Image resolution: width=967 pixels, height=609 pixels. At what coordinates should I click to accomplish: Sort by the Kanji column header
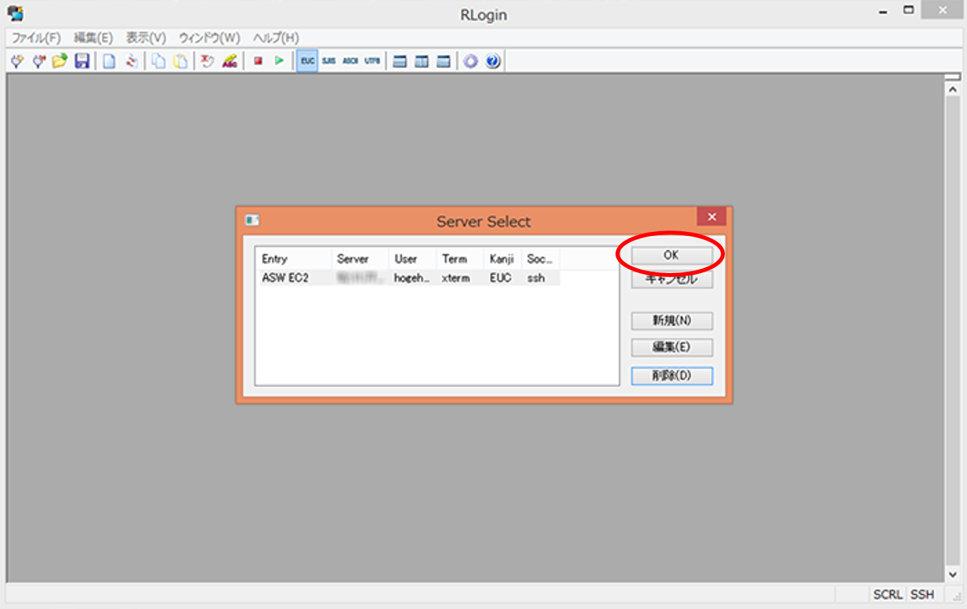(502, 259)
